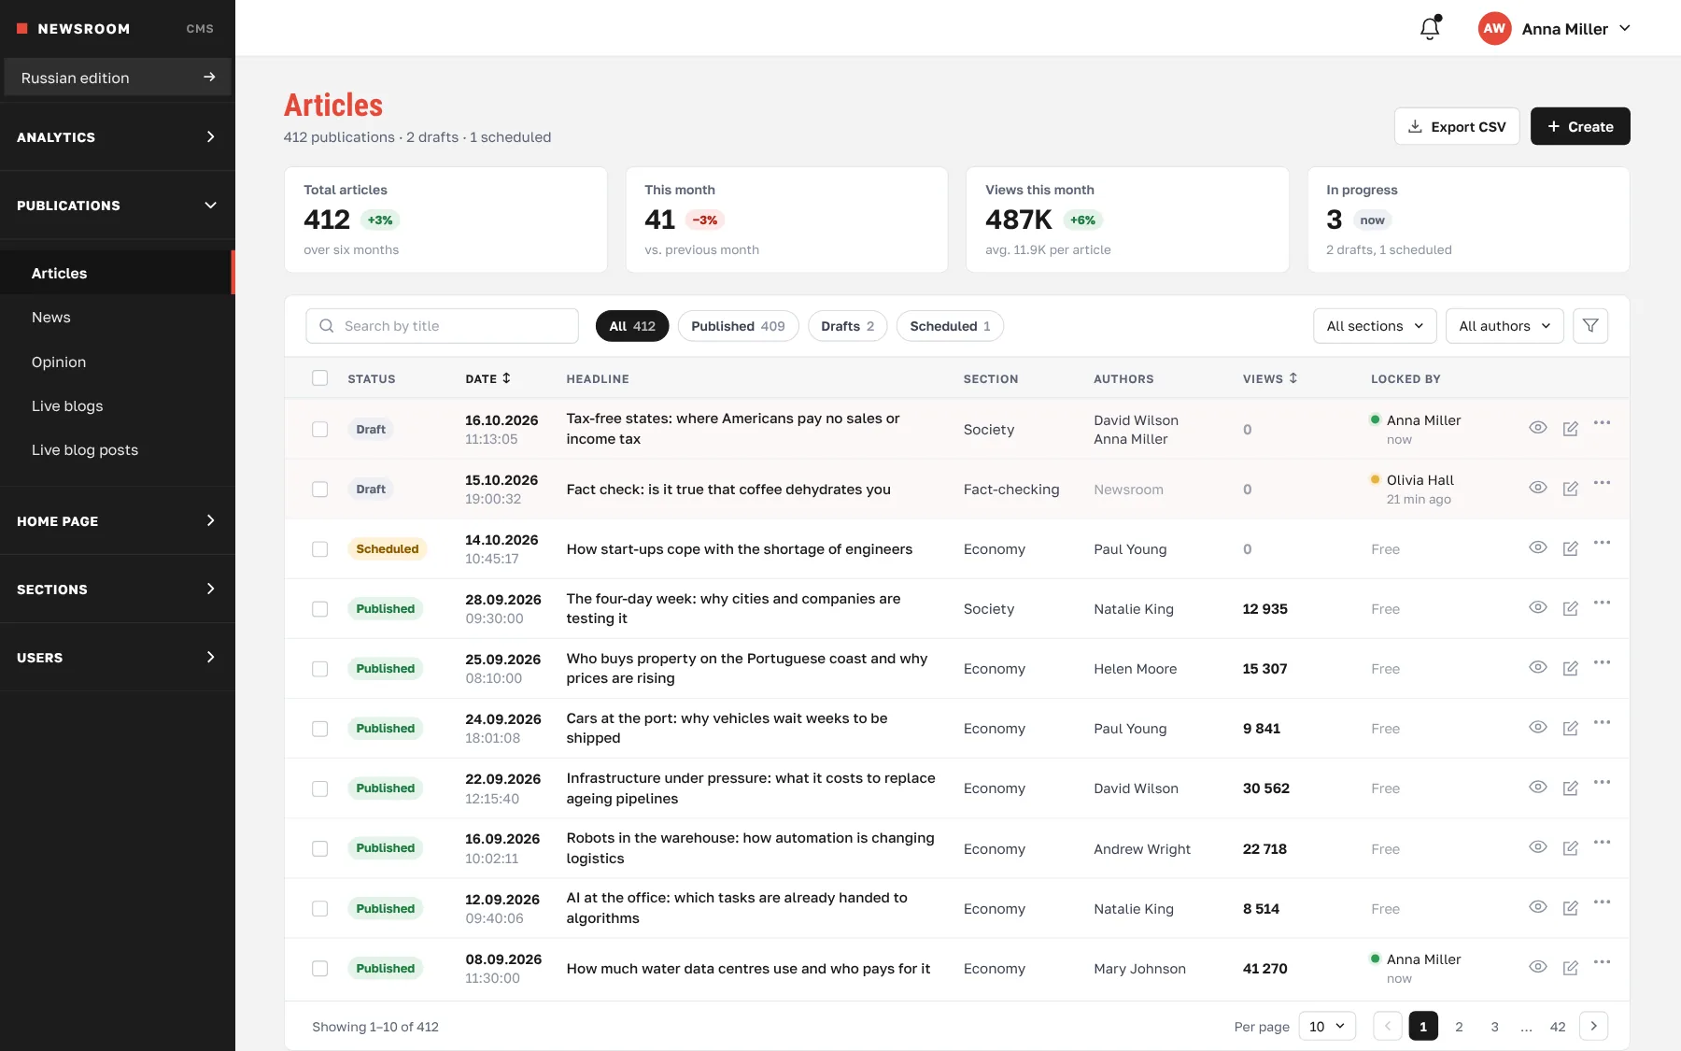Open more actions for coffee fact check row
Viewport: 1681px width, 1051px height.
pos(1603,483)
